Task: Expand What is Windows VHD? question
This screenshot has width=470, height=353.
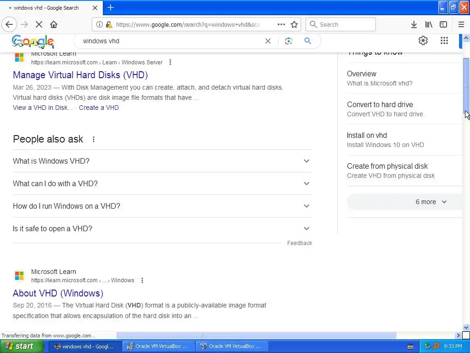Action: click(162, 161)
